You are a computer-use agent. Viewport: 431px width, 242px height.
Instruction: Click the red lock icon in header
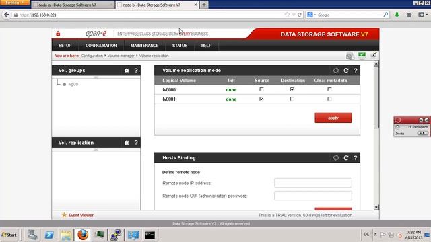click(x=58, y=34)
